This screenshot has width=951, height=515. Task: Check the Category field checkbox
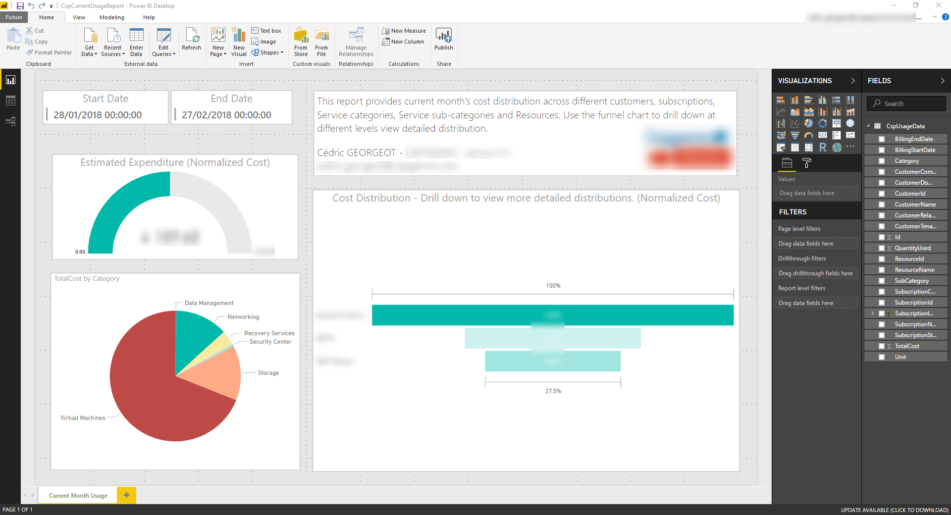coord(882,161)
